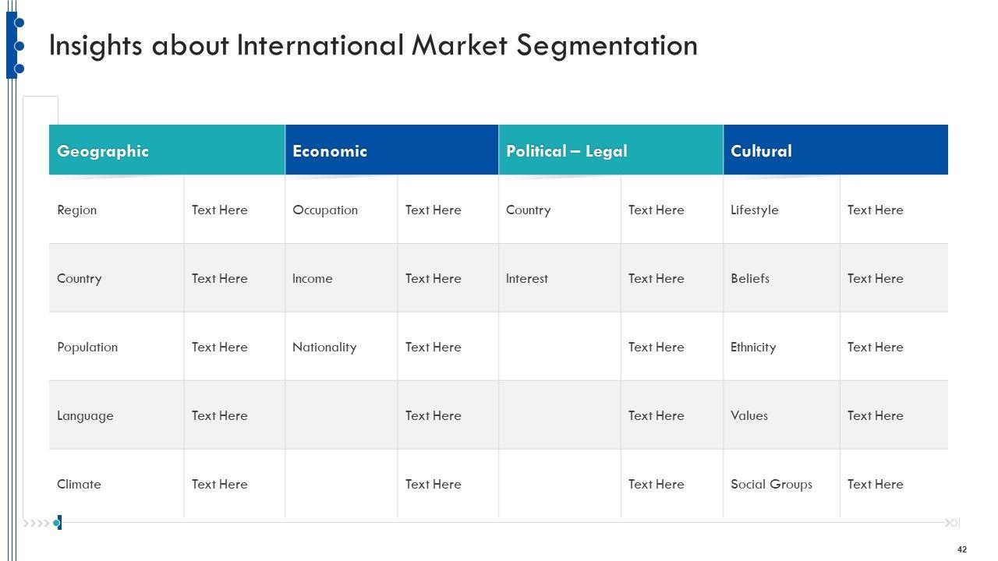Select the Nationality cell

click(324, 348)
